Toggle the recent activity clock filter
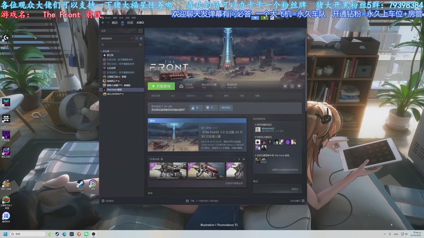424x238 pixels. tap(137, 39)
